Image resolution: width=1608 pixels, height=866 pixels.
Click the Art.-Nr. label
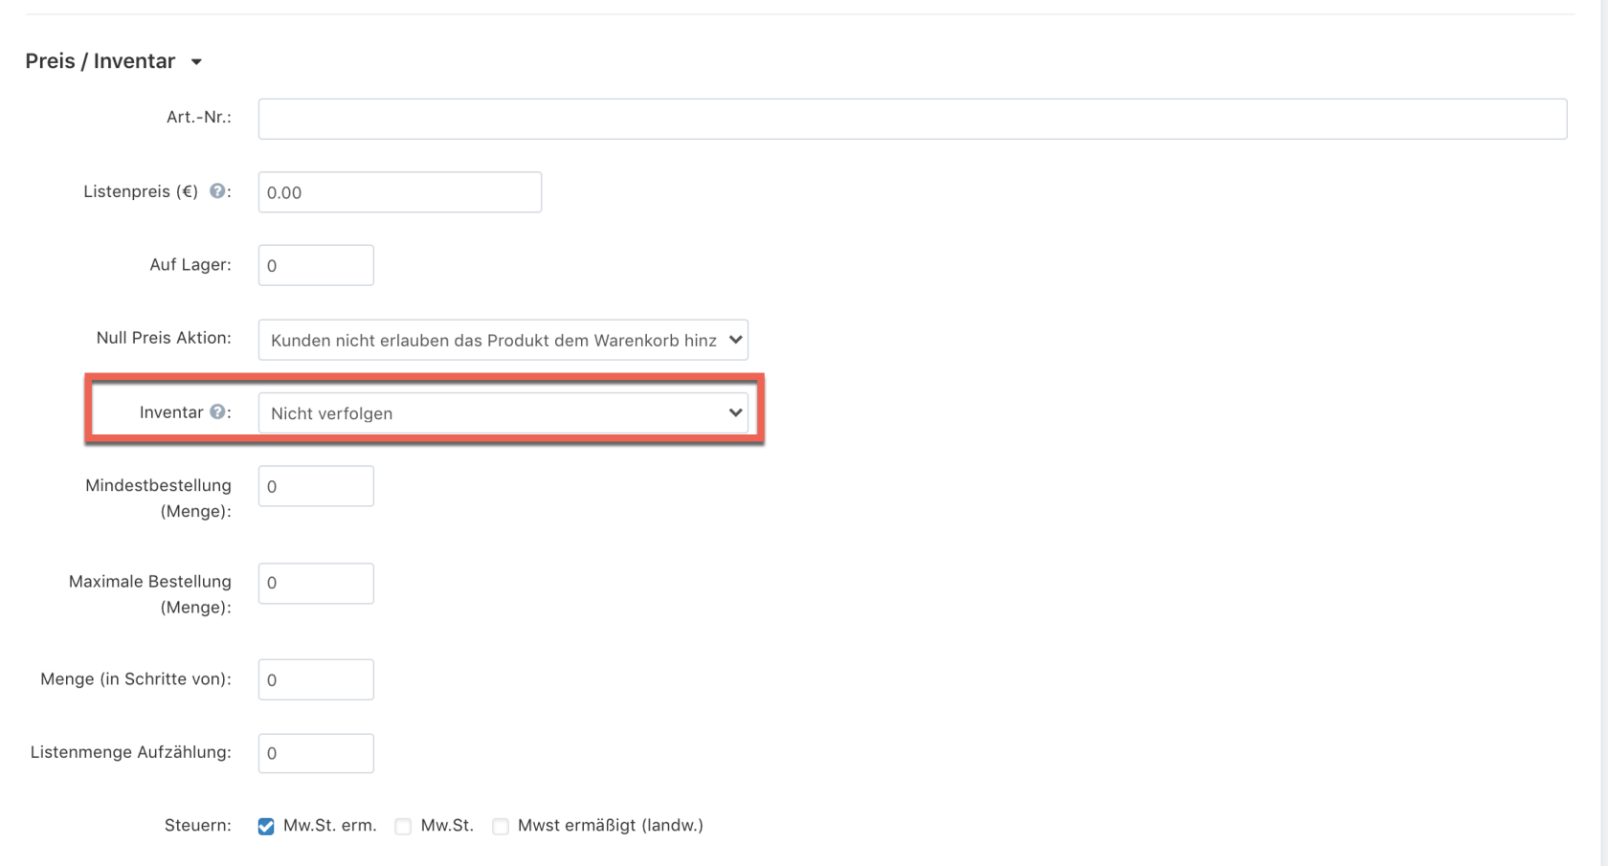click(199, 117)
